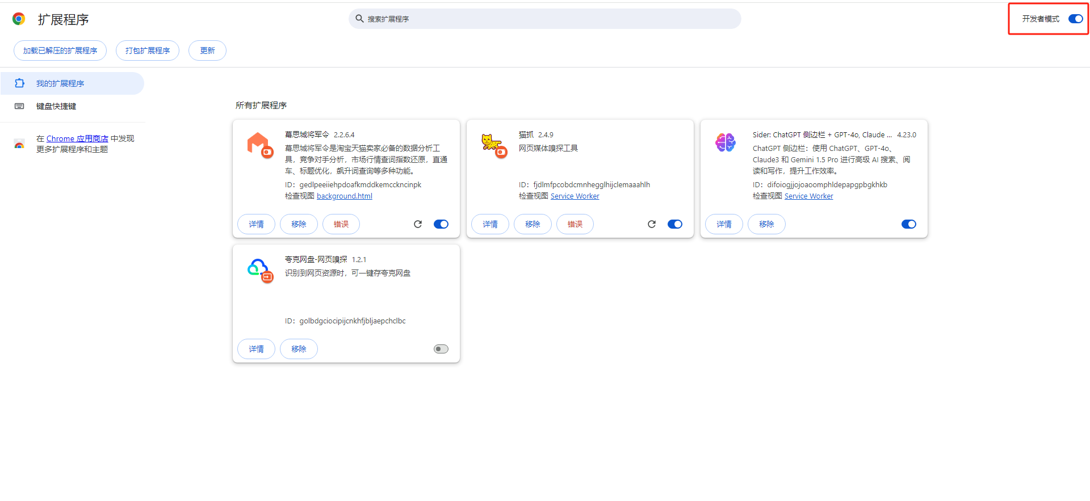
Task: Open 我的扩展程序 in the sidebar
Action: click(x=72, y=83)
